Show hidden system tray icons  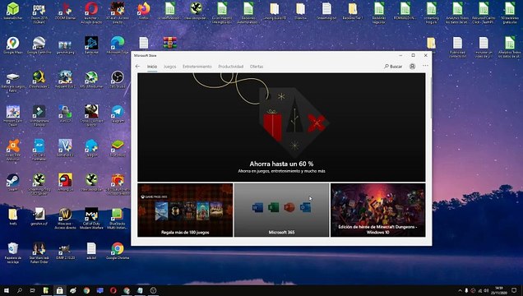coord(460,291)
